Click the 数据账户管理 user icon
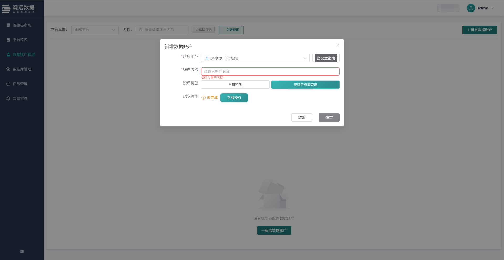 [8, 54]
